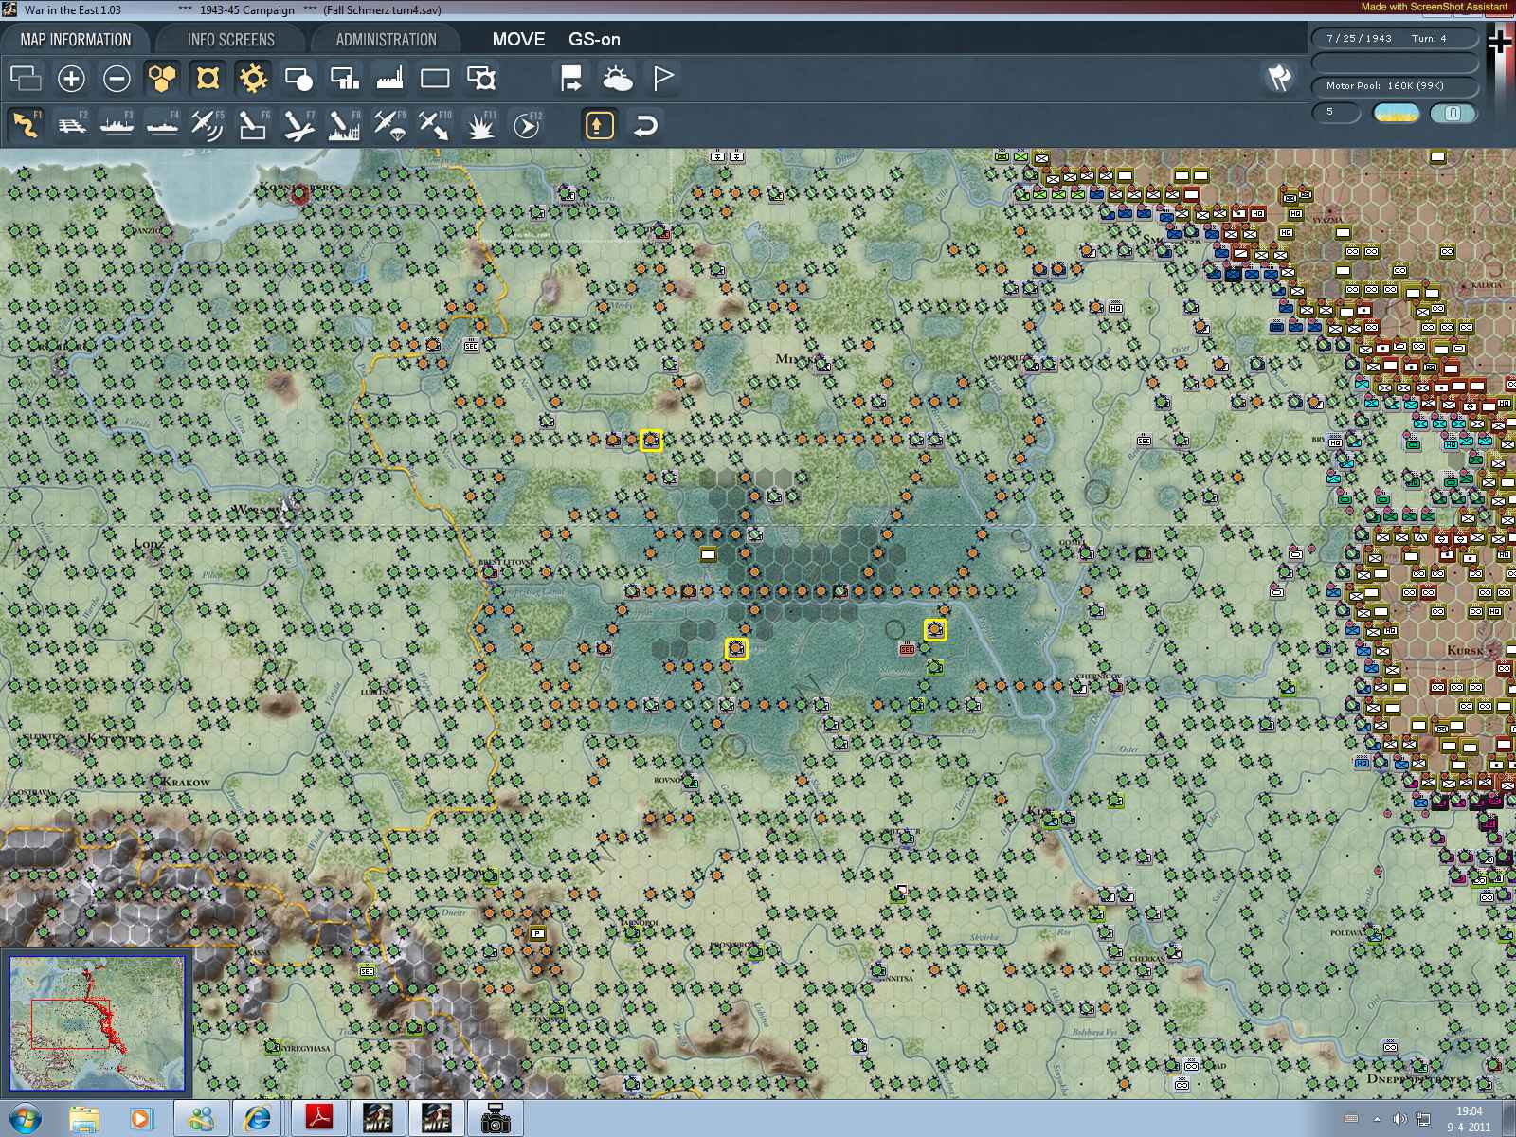The height and width of the screenshot is (1137, 1516).
Task: Click the MOVE mode label
Action: coord(518,40)
